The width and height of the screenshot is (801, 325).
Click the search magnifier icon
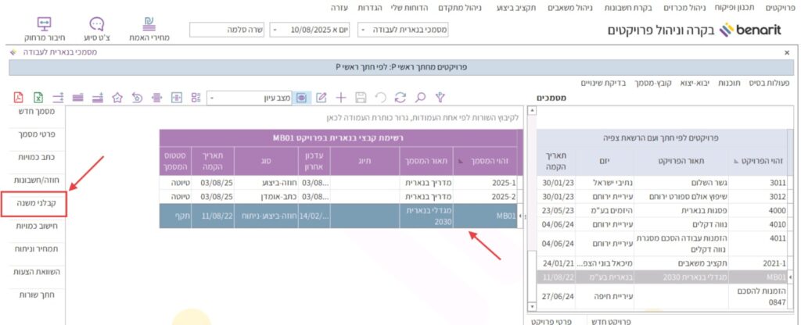click(x=420, y=98)
